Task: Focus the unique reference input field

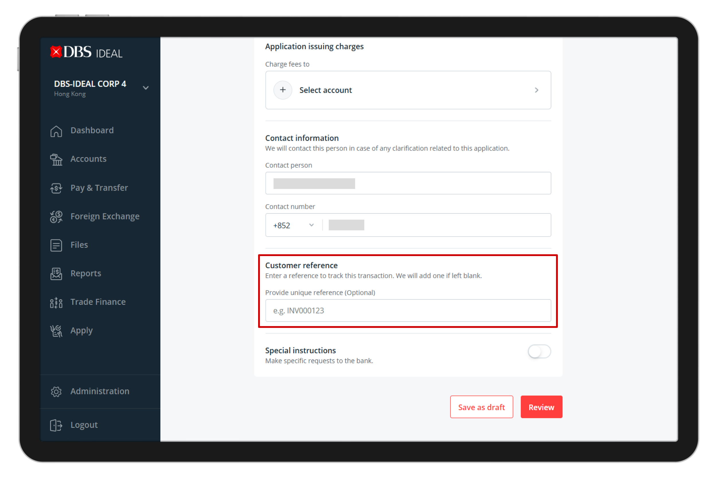Action: (408, 311)
